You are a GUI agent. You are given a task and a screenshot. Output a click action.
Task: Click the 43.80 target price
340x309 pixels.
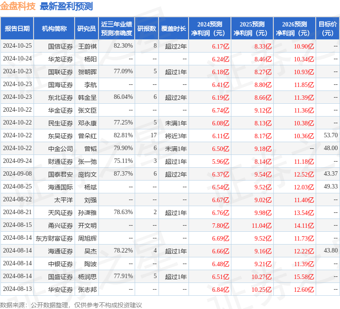coord(331,250)
